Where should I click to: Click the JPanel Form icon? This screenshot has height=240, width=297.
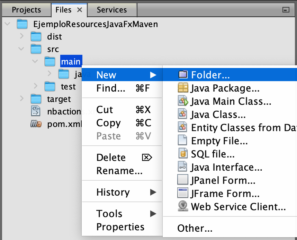pyautogui.click(x=183, y=180)
